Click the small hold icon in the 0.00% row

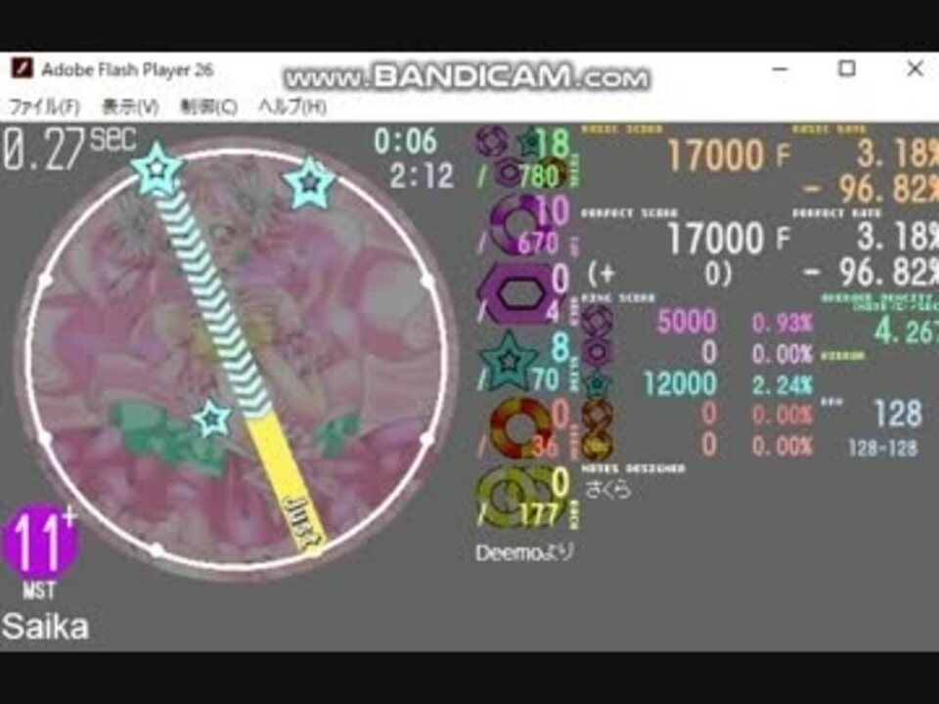[x=597, y=351]
